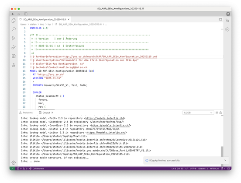241x183 pixels.
Task: Click Status_Geschaeft on line 20
Action: click(x=47, y=96)
